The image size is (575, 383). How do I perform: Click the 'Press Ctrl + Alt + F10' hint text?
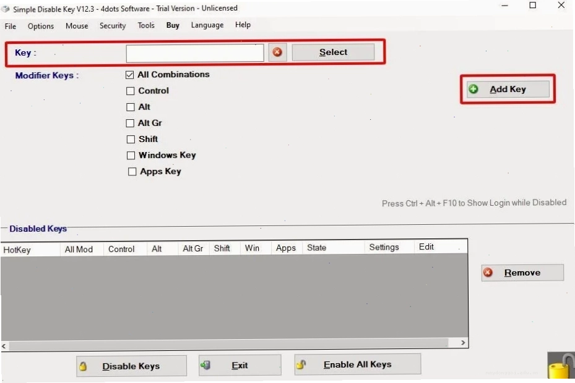coord(474,203)
